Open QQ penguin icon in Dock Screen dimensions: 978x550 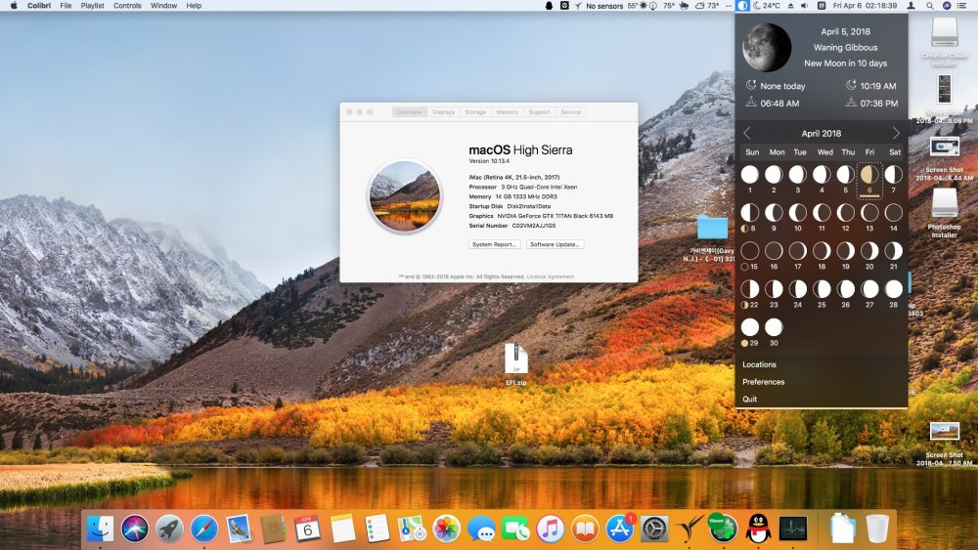coord(759,529)
